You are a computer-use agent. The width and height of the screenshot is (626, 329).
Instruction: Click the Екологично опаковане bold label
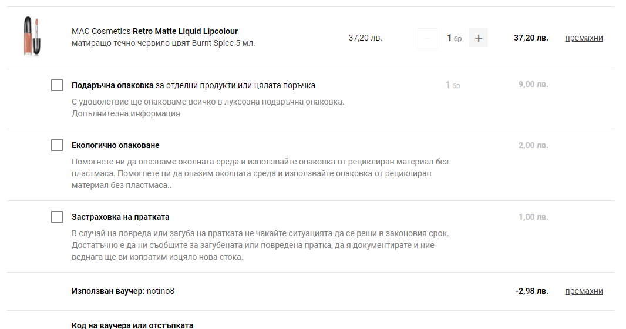click(116, 145)
